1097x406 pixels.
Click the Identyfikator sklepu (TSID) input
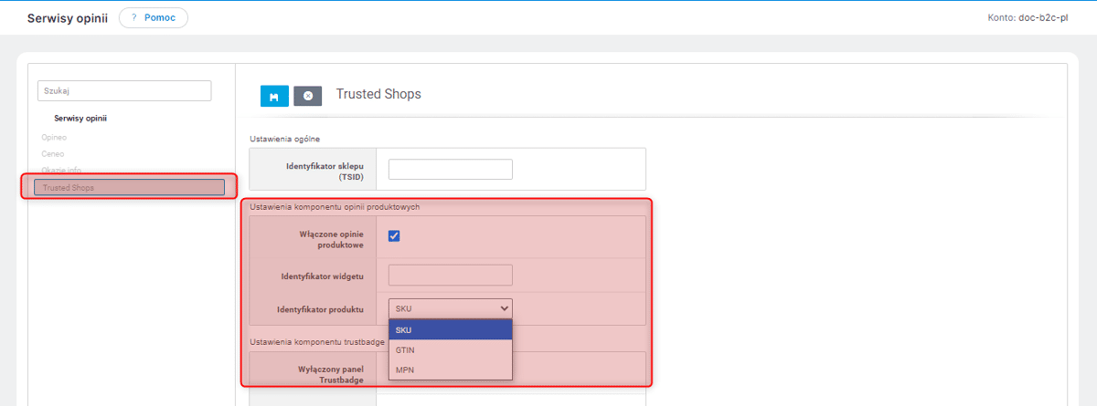click(451, 169)
